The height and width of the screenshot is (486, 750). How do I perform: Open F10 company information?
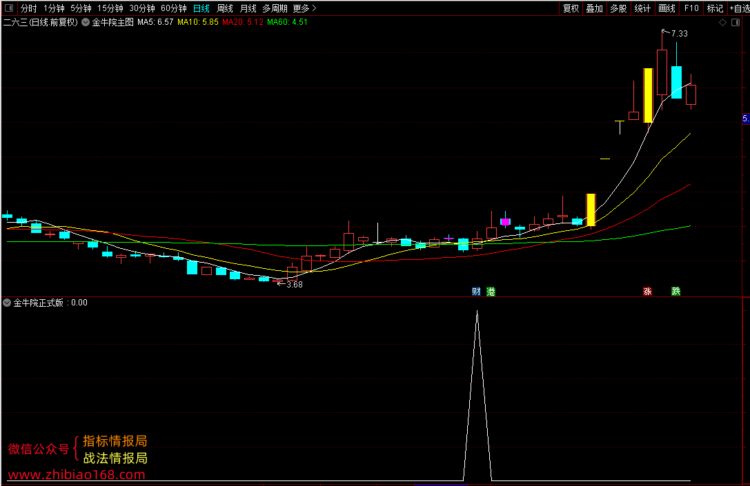pos(691,8)
